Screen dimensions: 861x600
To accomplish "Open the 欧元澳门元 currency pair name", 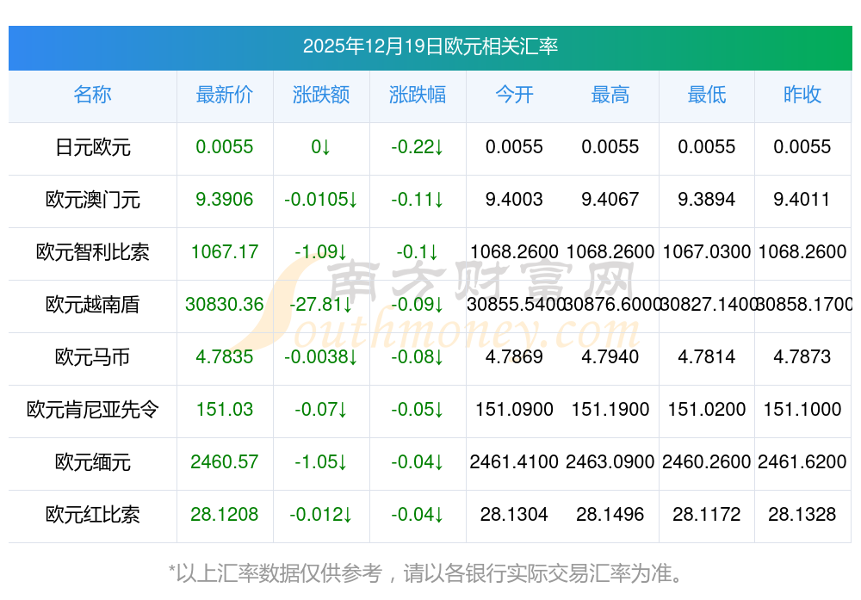I will (92, 200).
